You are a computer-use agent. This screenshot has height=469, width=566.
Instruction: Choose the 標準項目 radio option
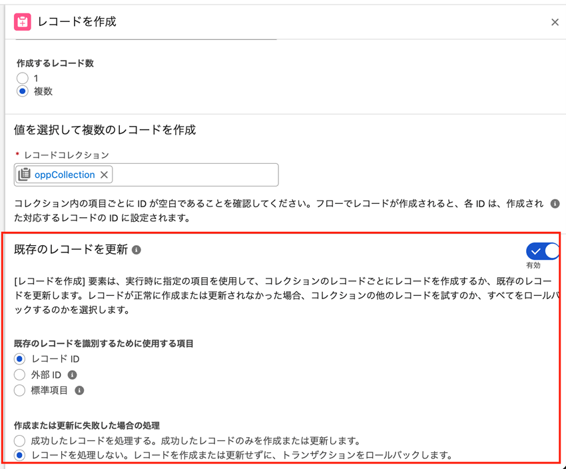click(20, 390)
